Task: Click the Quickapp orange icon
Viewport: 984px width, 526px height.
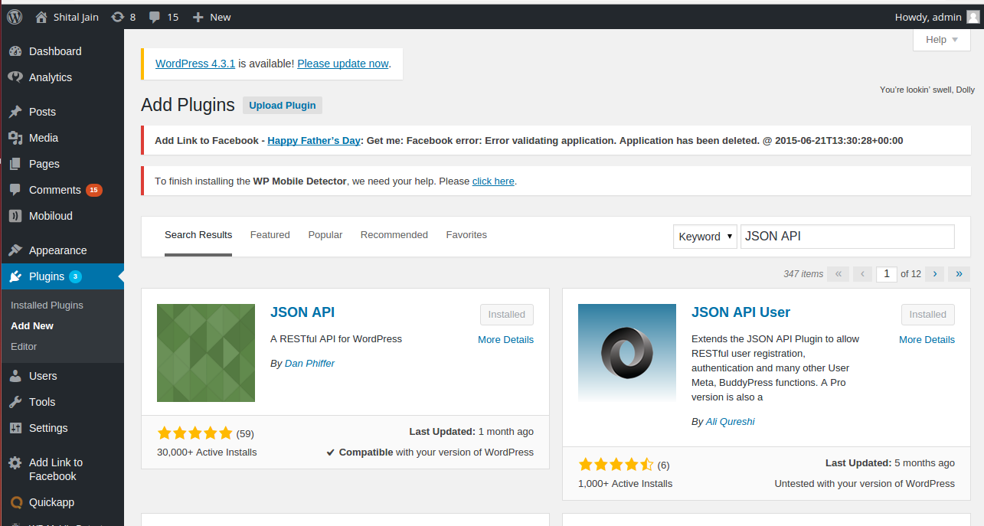Action: click(15, 502)
